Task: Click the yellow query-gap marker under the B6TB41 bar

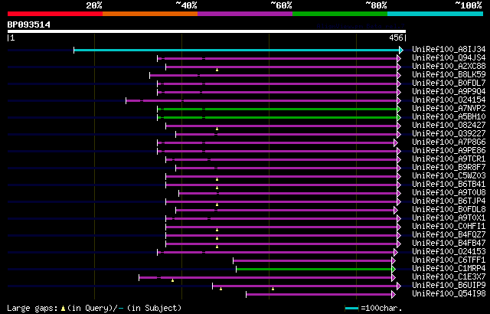Action: coord(217,188)
